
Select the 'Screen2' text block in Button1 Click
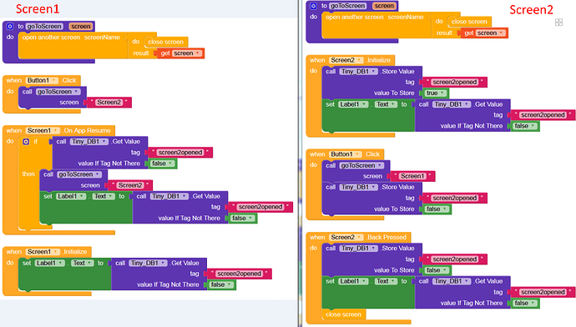pyautogui.click(x=109, y=103)
